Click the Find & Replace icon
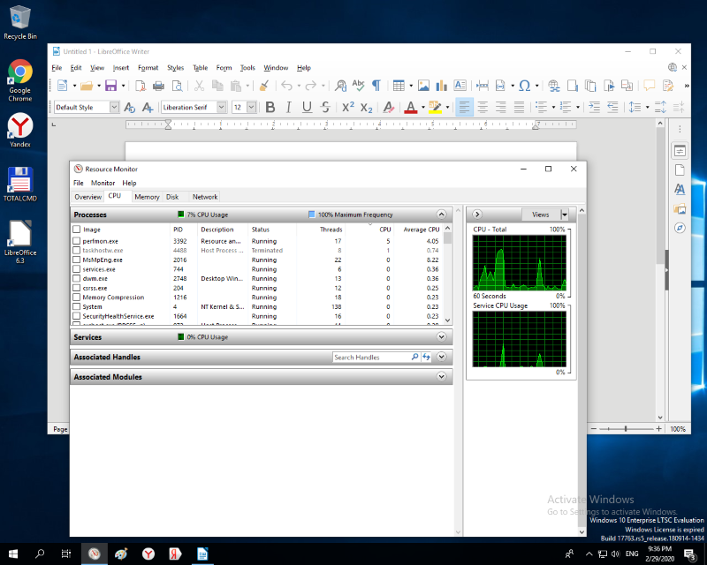Viewport: 707px width, 565px height. pos(341,85)
